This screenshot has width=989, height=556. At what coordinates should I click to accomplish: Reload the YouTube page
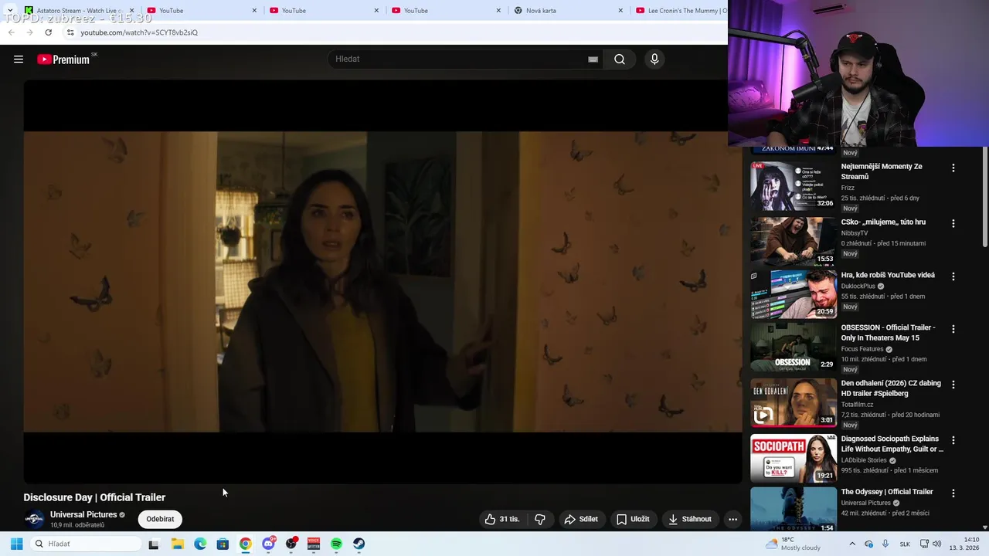[49, 32]
